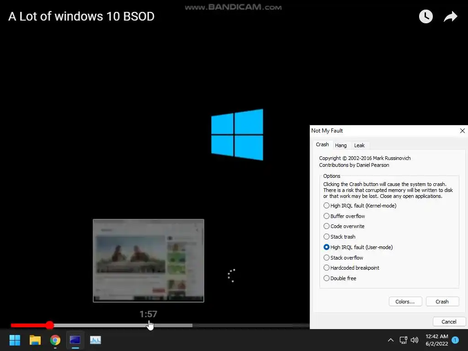
Task: Close the Not My Fault dialog
Action: tap(463, 131)
